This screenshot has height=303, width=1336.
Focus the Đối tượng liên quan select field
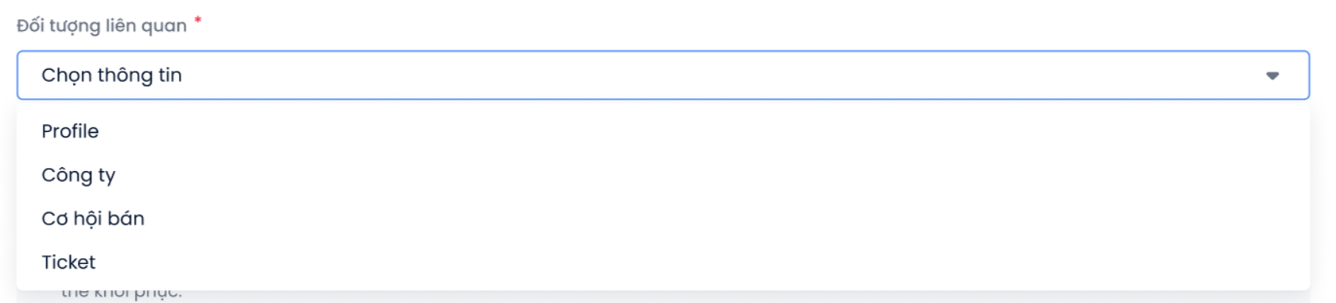click(x=663, y=75)
